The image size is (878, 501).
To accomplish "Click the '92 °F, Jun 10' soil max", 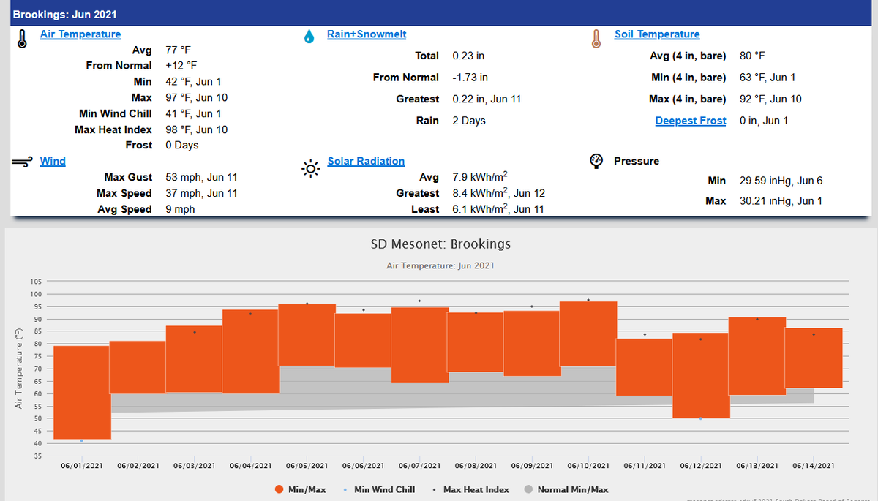I will (x=770, y=99).
